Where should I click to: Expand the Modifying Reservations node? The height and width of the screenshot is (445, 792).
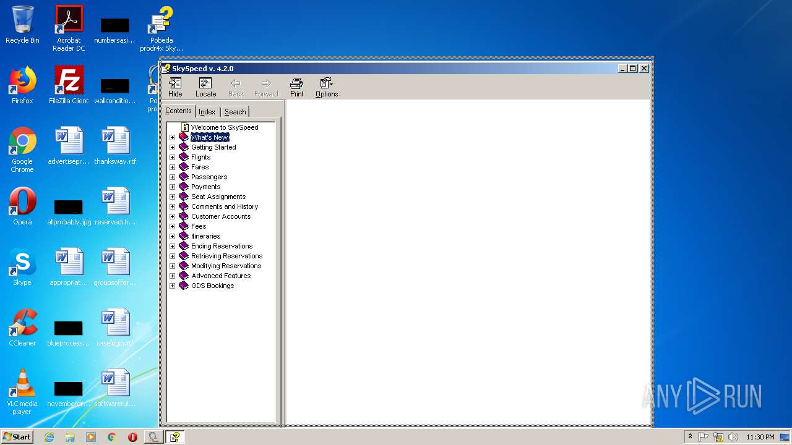tap(173, 266)
